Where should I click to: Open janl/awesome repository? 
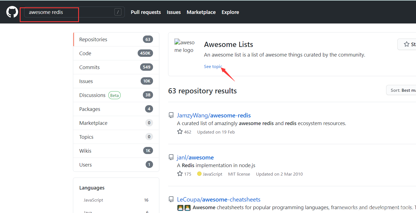click(x=195, y=157)
